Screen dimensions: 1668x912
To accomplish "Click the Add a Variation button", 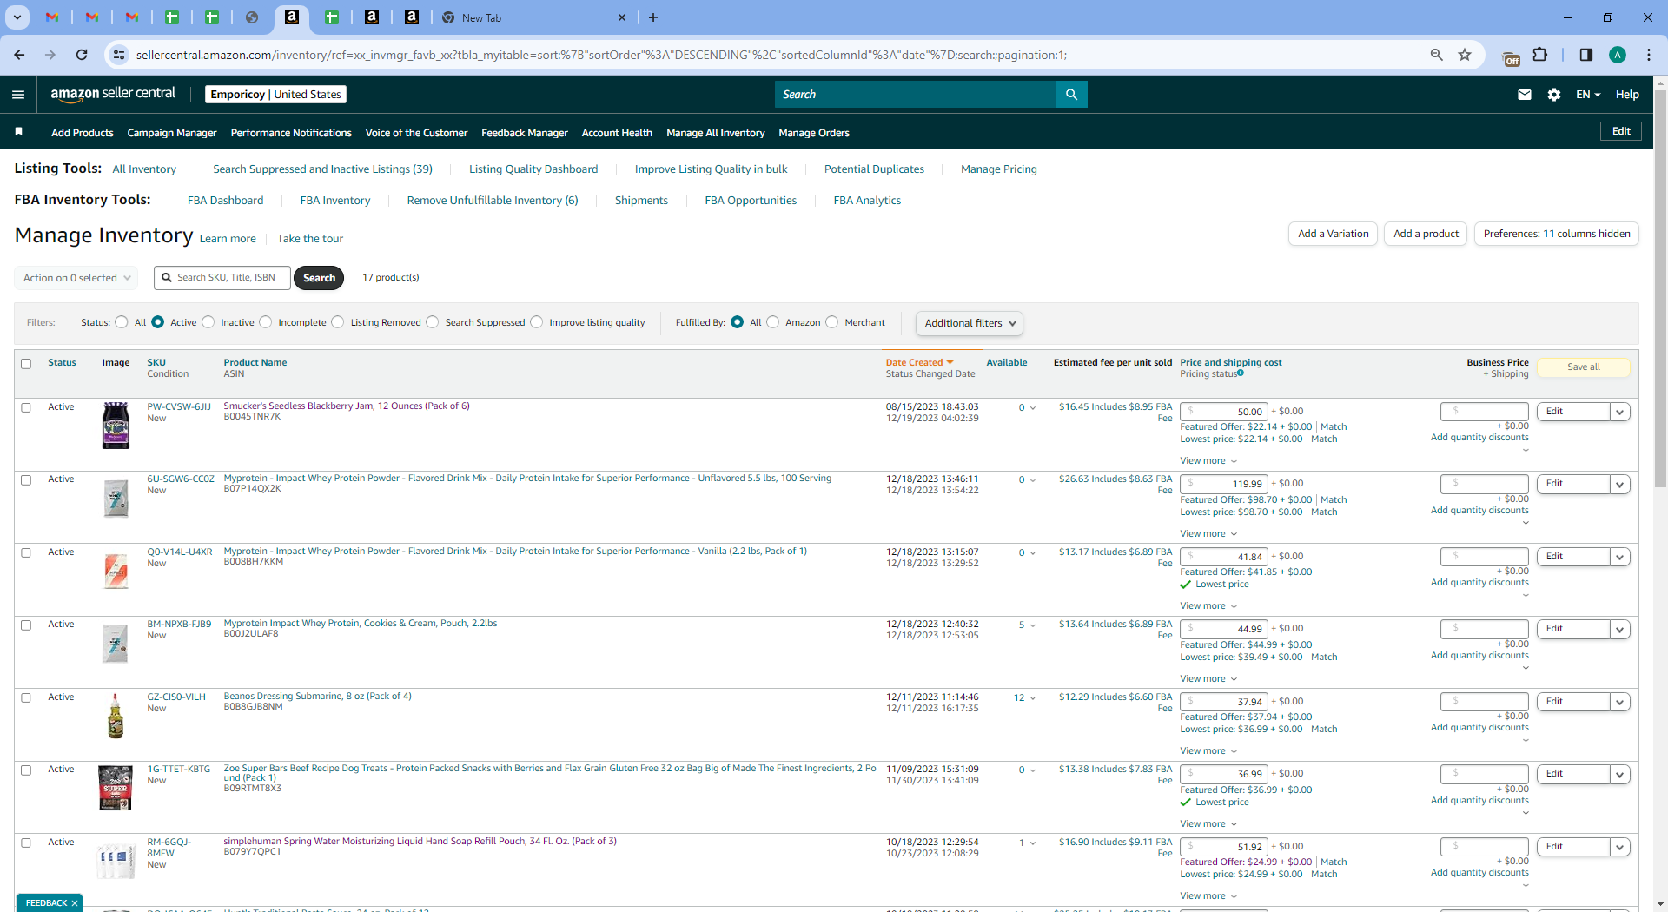I will click(1333, 234).
